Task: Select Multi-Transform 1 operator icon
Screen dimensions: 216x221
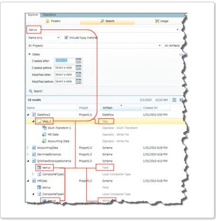Action: (x=44, y=128)
